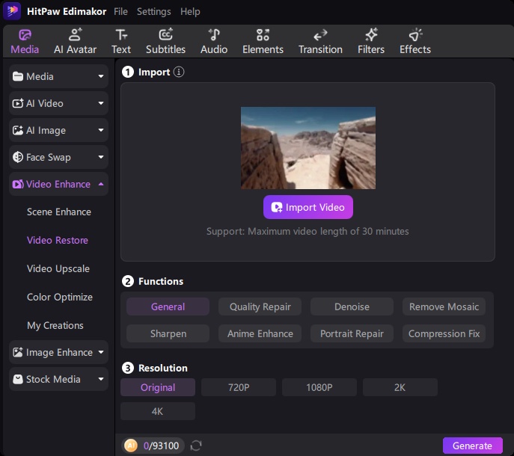Click the Import Video button

pos(308,207)
